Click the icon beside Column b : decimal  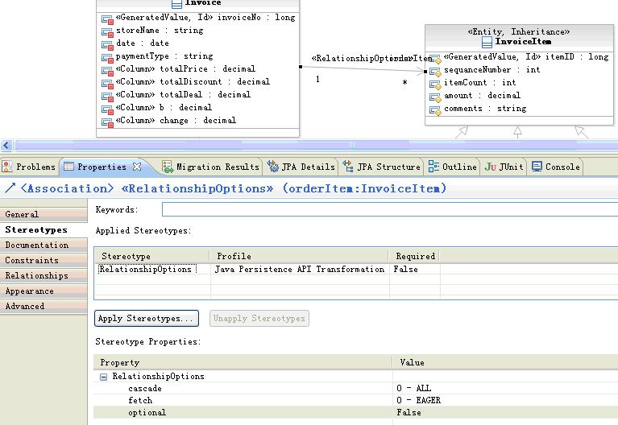pos(107,109)
